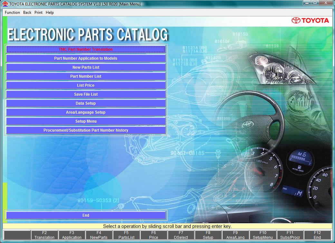Click the F2 Translation function key
This screenshot has height=243, width=335.
44,235
